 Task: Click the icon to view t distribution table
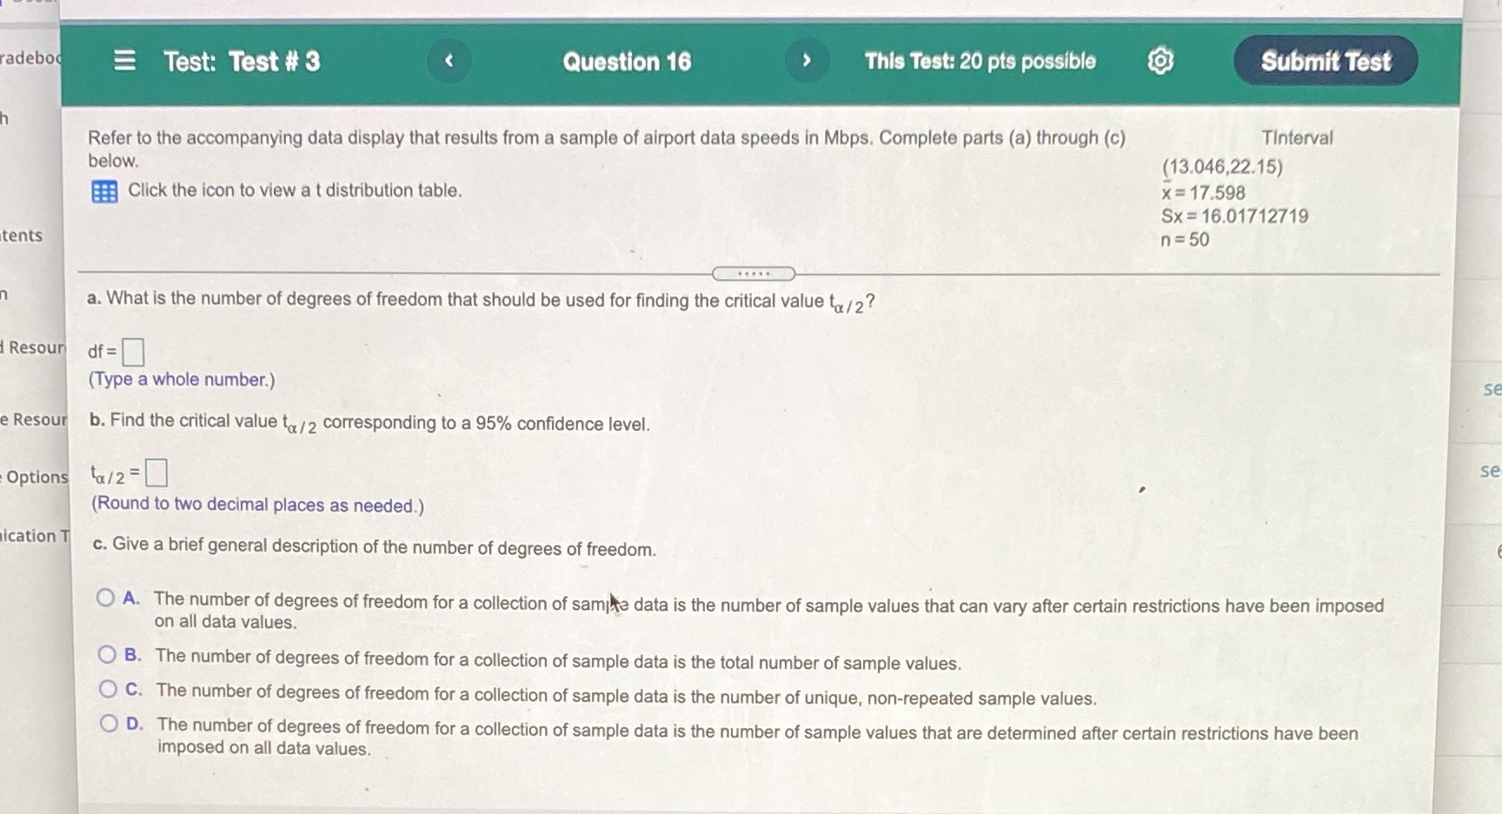[103, 191]
